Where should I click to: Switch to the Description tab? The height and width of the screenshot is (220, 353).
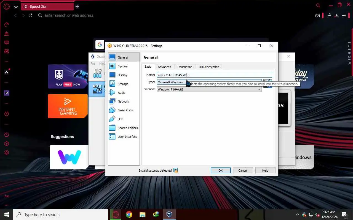[185, 67]
